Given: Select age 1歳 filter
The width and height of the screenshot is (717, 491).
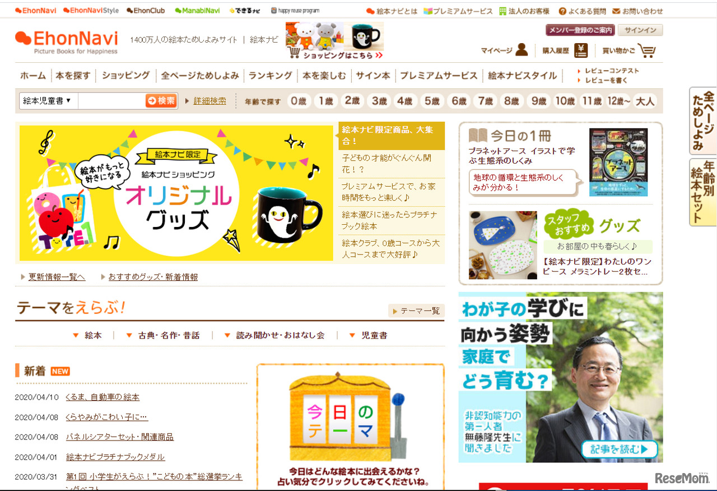Looking at the screenshot, I should point(325,101).
